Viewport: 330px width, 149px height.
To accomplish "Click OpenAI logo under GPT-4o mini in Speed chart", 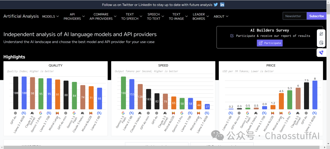I will click(x=148, y=113).
